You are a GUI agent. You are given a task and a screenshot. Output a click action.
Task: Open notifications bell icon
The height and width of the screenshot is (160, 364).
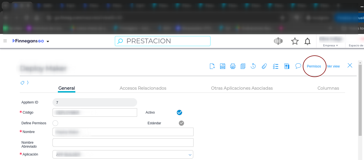tap(307, 41)
